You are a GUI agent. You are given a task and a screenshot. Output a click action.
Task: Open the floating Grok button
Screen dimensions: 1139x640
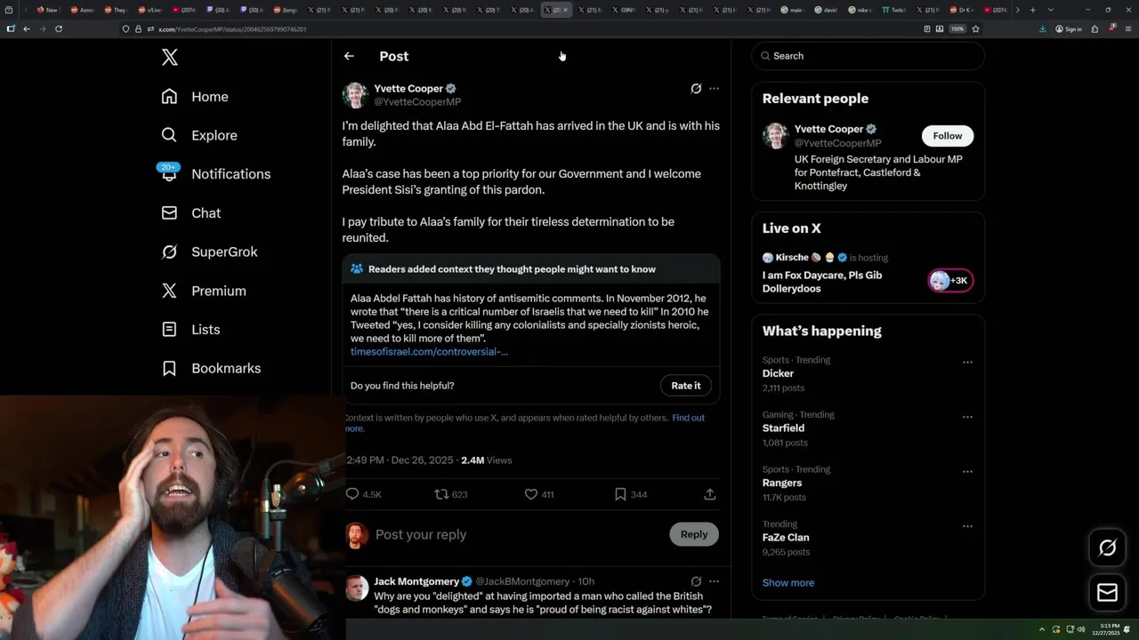pyautogui.click(x=1107, y=548)
